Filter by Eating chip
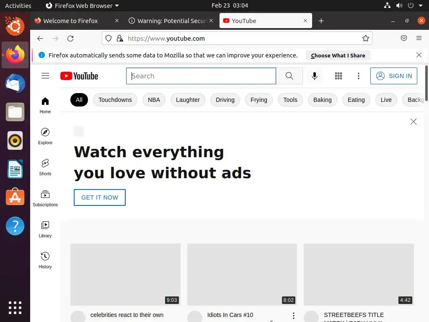Image resolution: width=429 pixels, height=322 pixels. 356,100
